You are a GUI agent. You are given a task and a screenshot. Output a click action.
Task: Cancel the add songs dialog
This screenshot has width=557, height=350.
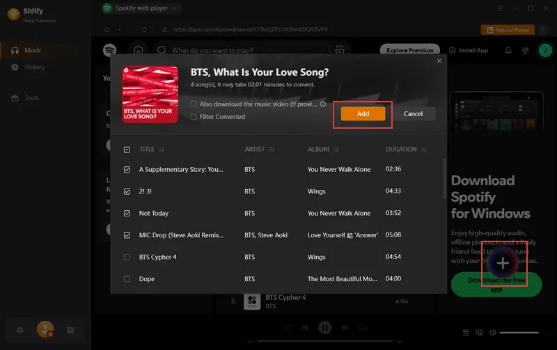pos(413,113)
